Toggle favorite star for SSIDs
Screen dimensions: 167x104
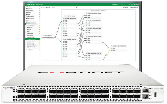(39, 31)
